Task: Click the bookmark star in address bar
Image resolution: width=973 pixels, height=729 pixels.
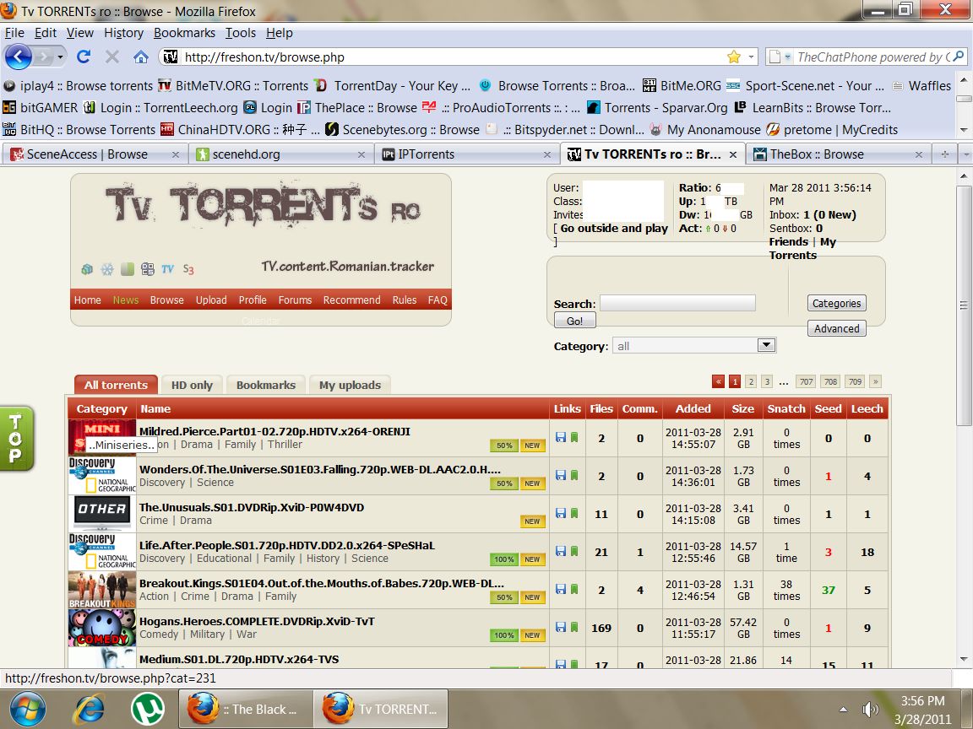Action: (x=734, y=57)
